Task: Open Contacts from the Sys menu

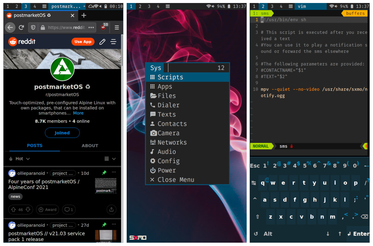Action: pos(187,124)
